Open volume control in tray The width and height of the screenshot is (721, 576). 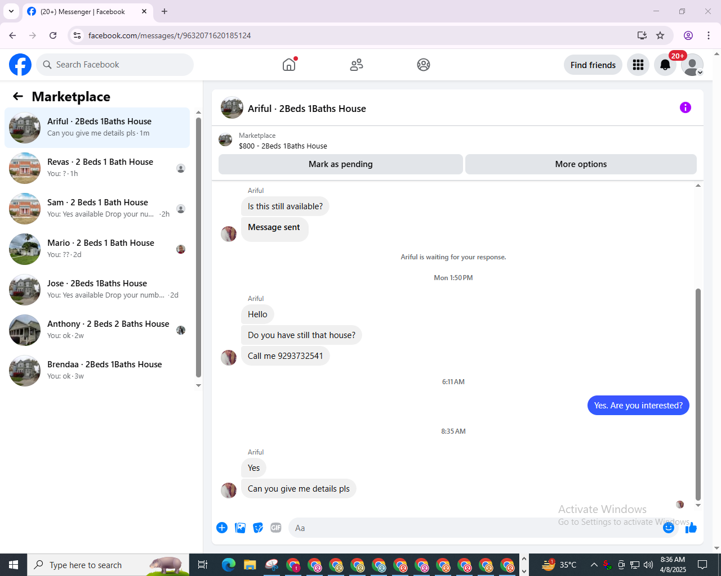pyautogui.click(x=648, y=565)
